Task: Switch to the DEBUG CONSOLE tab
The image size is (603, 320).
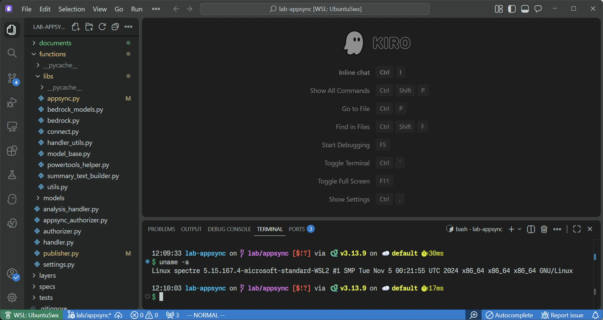Action: click(229, 229)
